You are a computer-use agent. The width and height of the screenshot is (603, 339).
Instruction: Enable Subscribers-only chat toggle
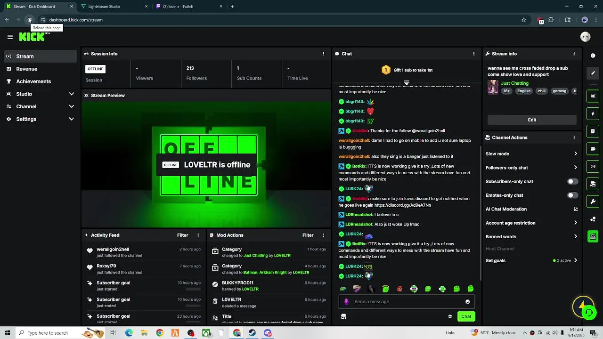tap(572, 181)
